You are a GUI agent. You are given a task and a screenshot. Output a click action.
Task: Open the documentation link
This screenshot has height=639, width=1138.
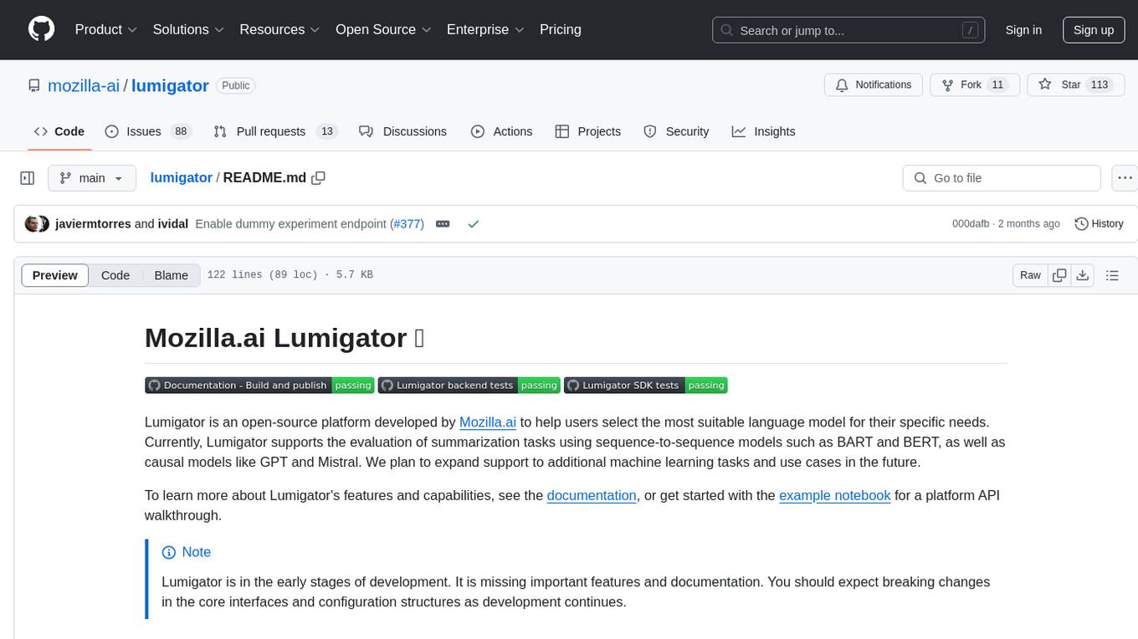pos(592,495)
